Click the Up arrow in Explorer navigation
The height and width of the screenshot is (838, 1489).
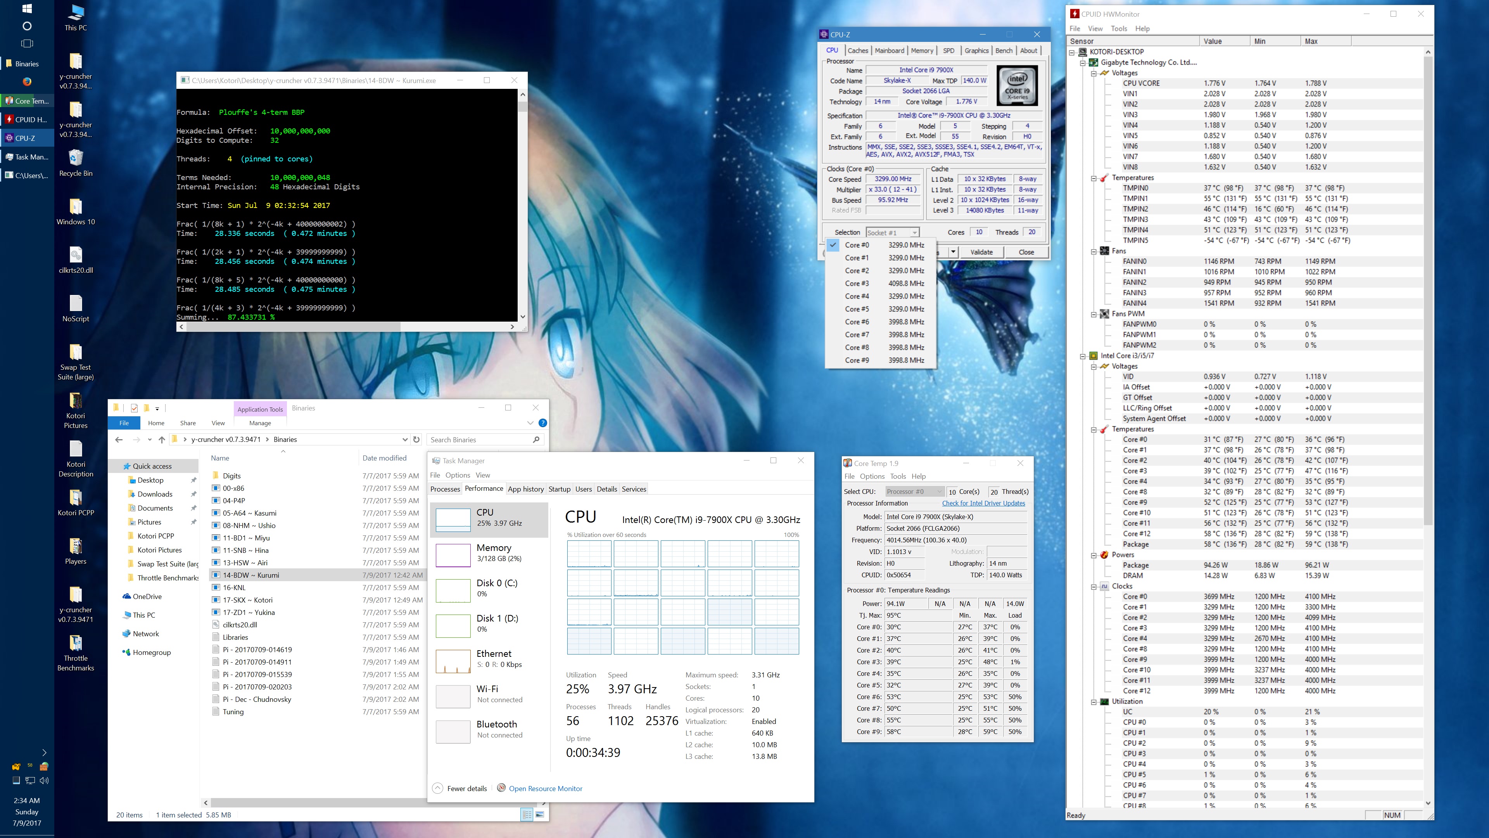(162, 440)
